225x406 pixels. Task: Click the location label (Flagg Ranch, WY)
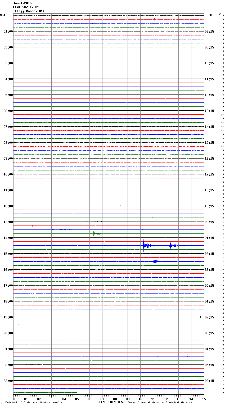[x=29, y=11]
